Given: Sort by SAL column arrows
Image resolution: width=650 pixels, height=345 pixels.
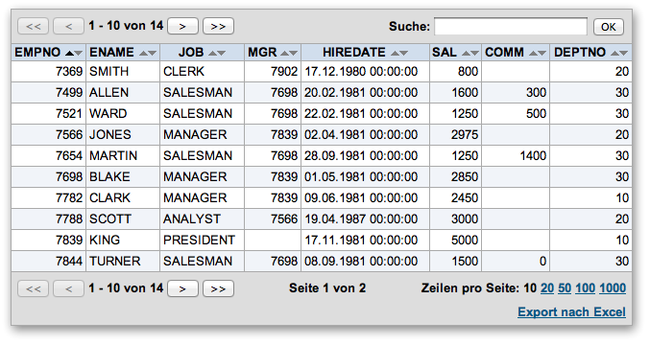Looking at the screenshot, I should pos(470,53).
